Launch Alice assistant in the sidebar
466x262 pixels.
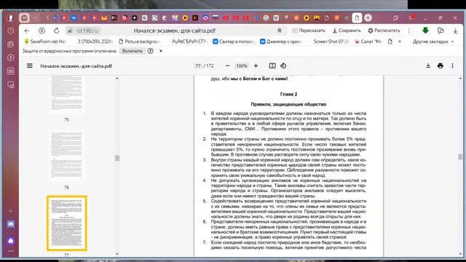(11, 241)
